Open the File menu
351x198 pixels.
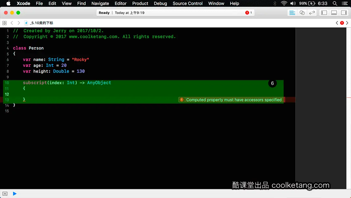(x=39, y=3)
